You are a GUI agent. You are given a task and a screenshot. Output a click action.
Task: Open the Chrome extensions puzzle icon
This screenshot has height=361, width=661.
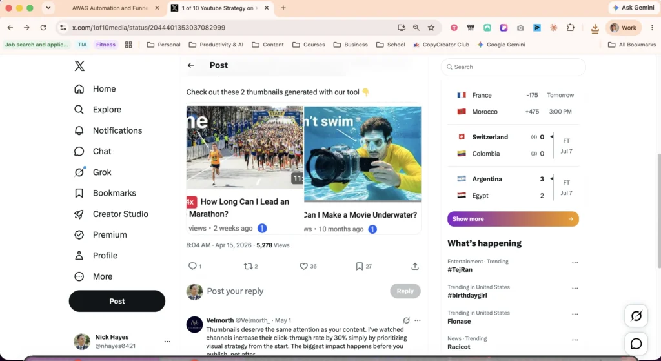(571, 28)
